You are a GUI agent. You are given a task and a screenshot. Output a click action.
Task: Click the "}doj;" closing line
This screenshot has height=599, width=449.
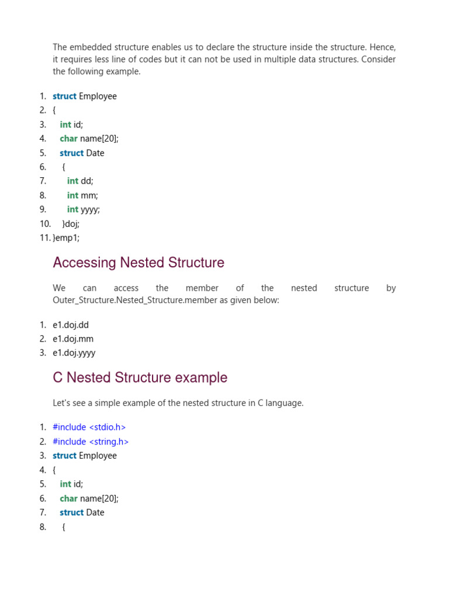pos(70,223)
